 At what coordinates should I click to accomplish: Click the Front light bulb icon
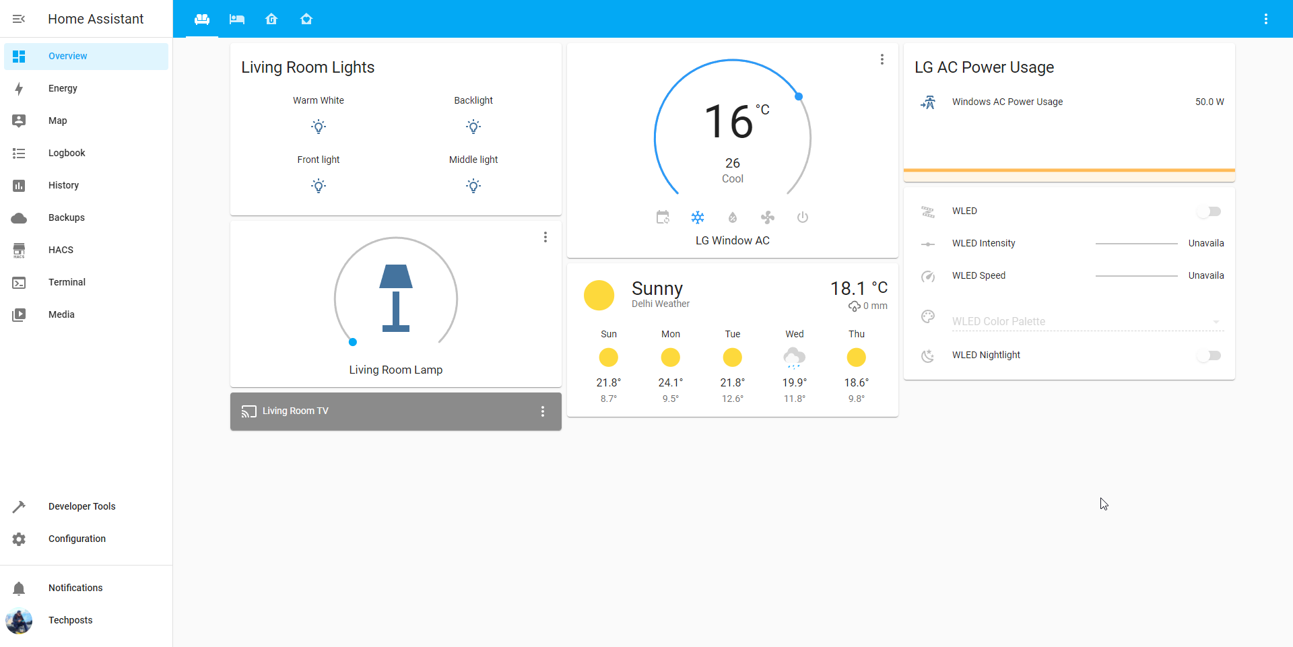point(318,186)
